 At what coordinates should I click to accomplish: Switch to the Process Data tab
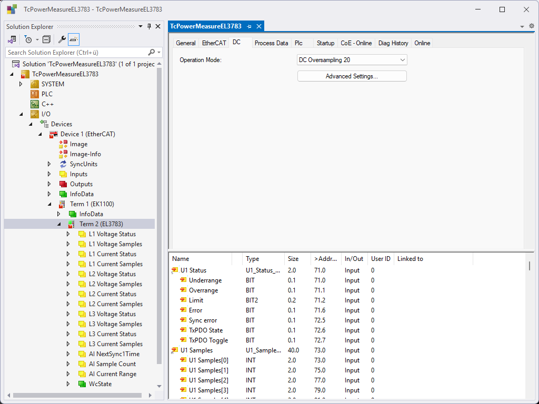click(271, 43)
